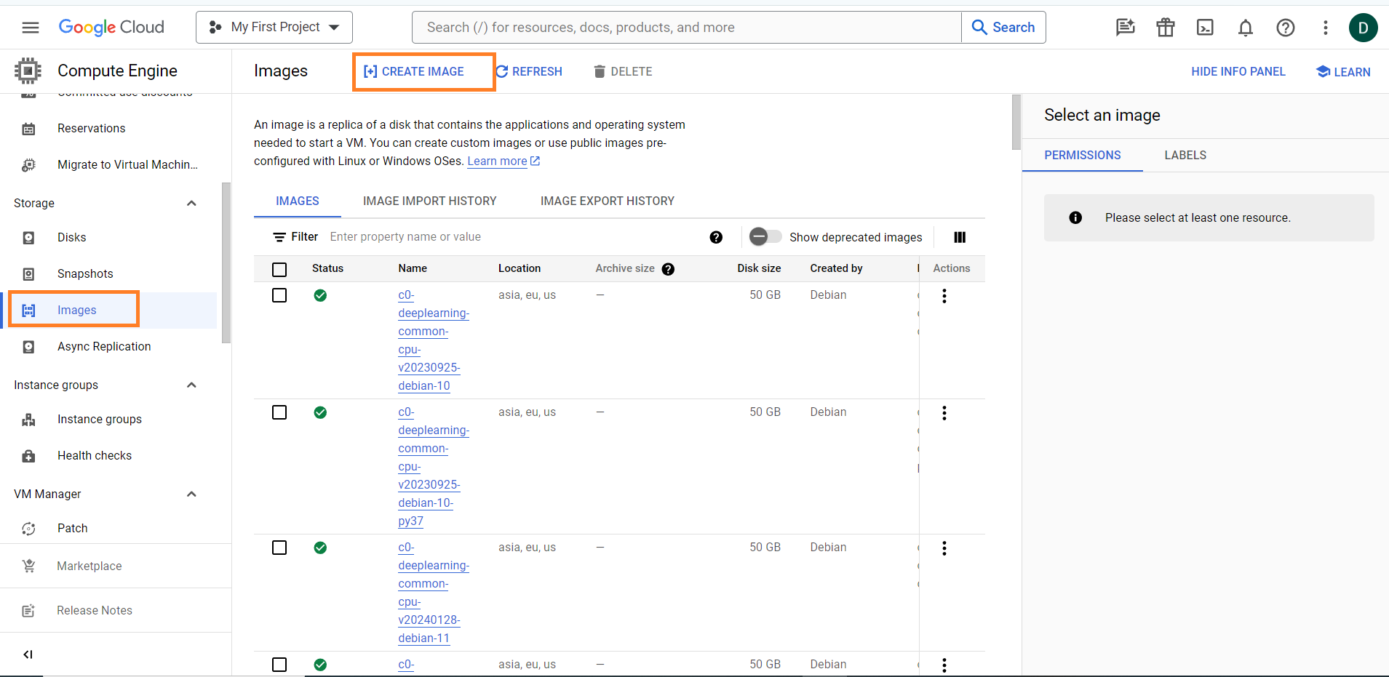This screenshot has height=677, width=1389.
Task: Select checkbox for the last partially visible image row
Action: point(279,665)
